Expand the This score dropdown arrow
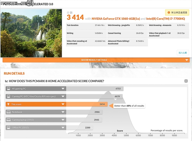 tap(63, 104)
